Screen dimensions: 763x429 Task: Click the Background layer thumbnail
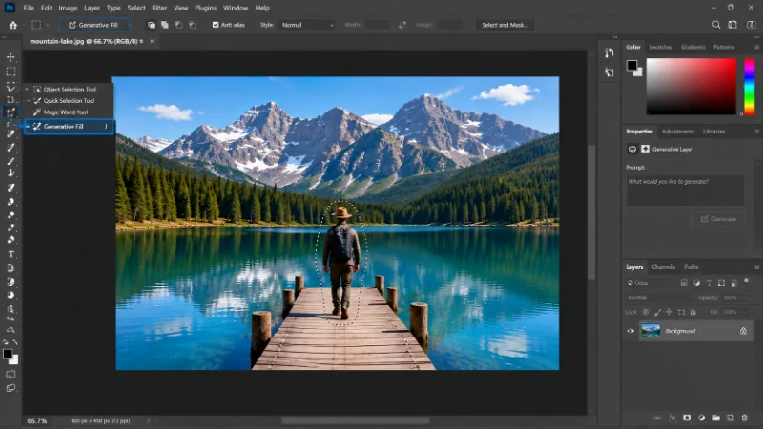click(650, 331)
